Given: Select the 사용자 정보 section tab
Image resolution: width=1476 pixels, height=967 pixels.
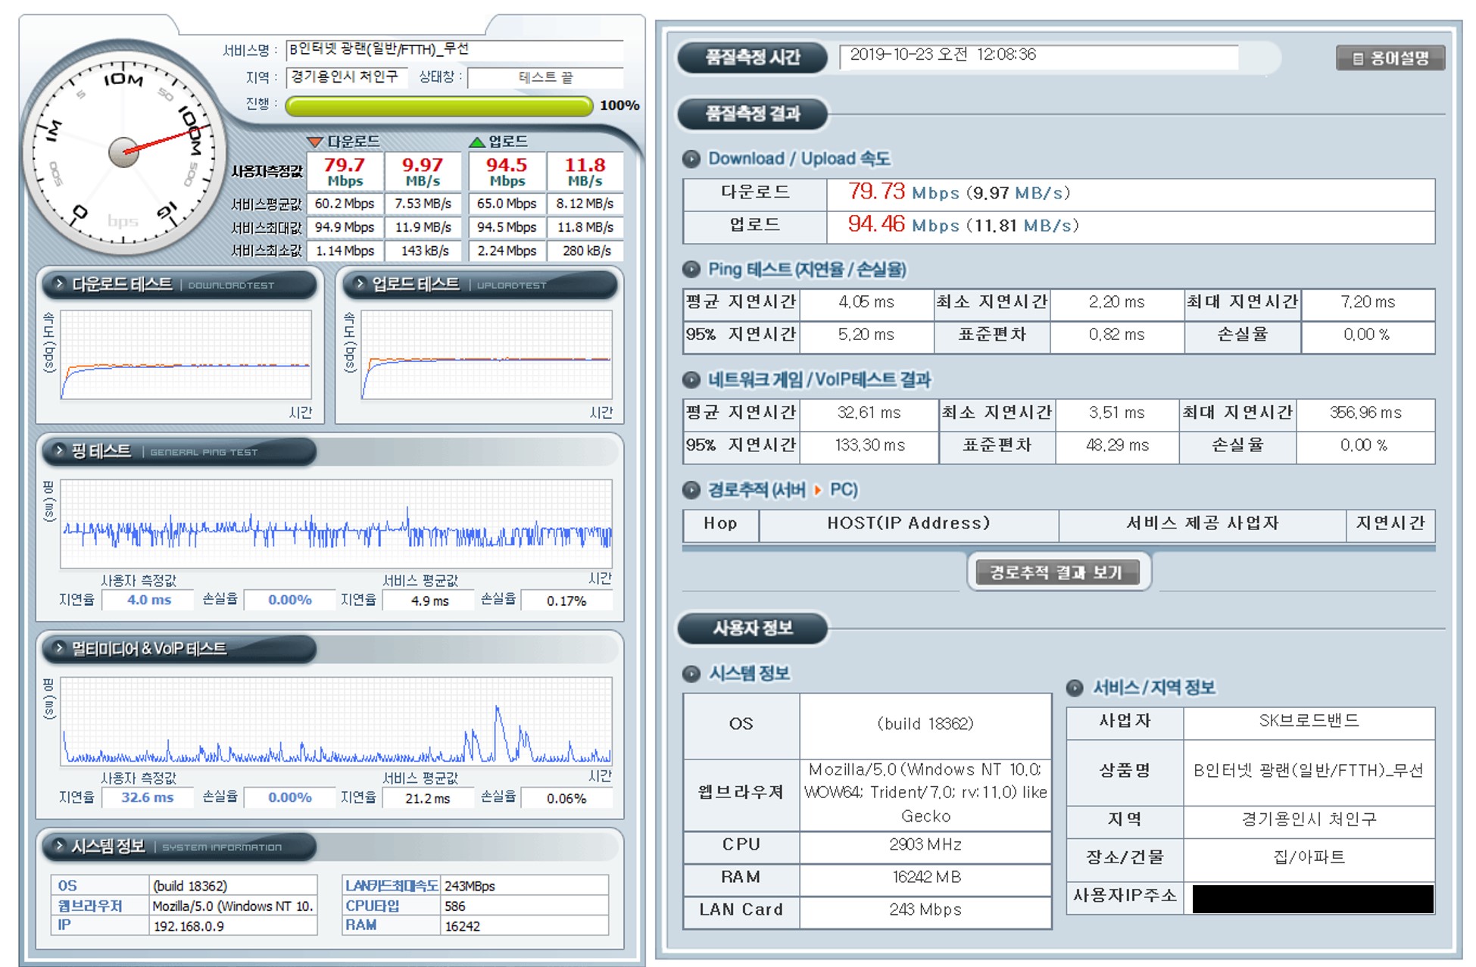Looking at the screenshot, I should tap(752, 629).
